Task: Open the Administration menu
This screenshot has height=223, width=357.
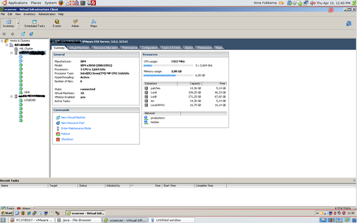Action: tap(47, 14)
